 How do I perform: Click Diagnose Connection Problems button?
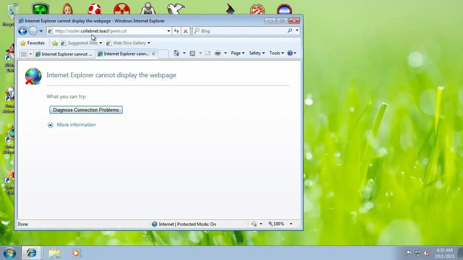(86, 110)
